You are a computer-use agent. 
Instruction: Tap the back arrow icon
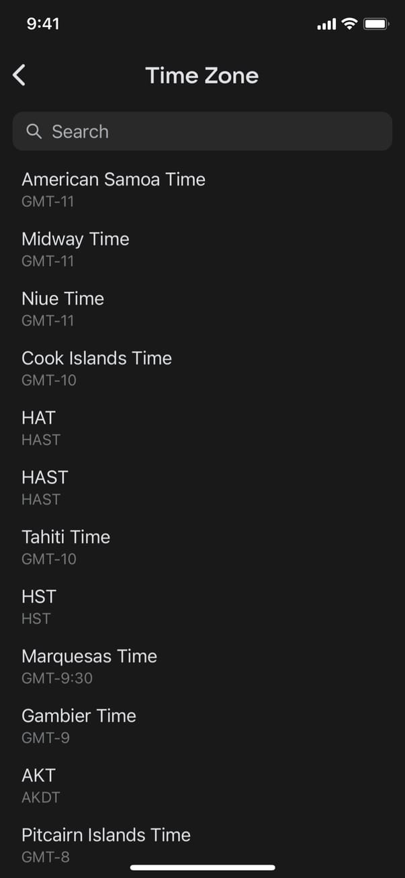[x=19, y=75]
